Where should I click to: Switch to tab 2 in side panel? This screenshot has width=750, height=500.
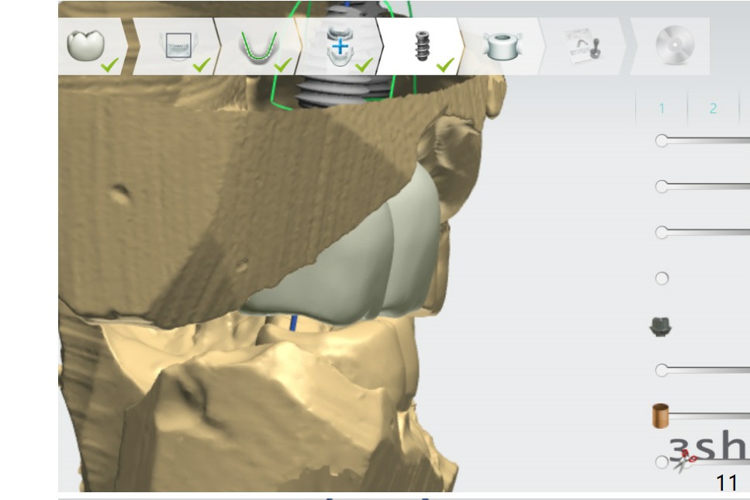[713, 109]
